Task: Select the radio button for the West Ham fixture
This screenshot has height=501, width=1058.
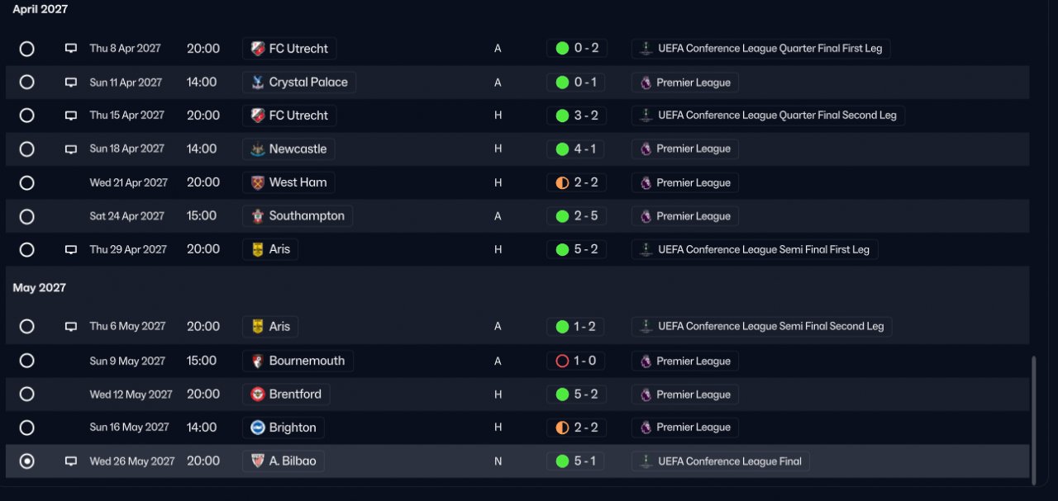Action: pos(26,182)
